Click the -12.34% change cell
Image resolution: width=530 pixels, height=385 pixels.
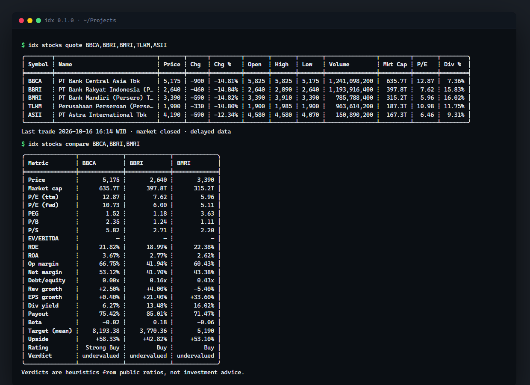point(226,115)
